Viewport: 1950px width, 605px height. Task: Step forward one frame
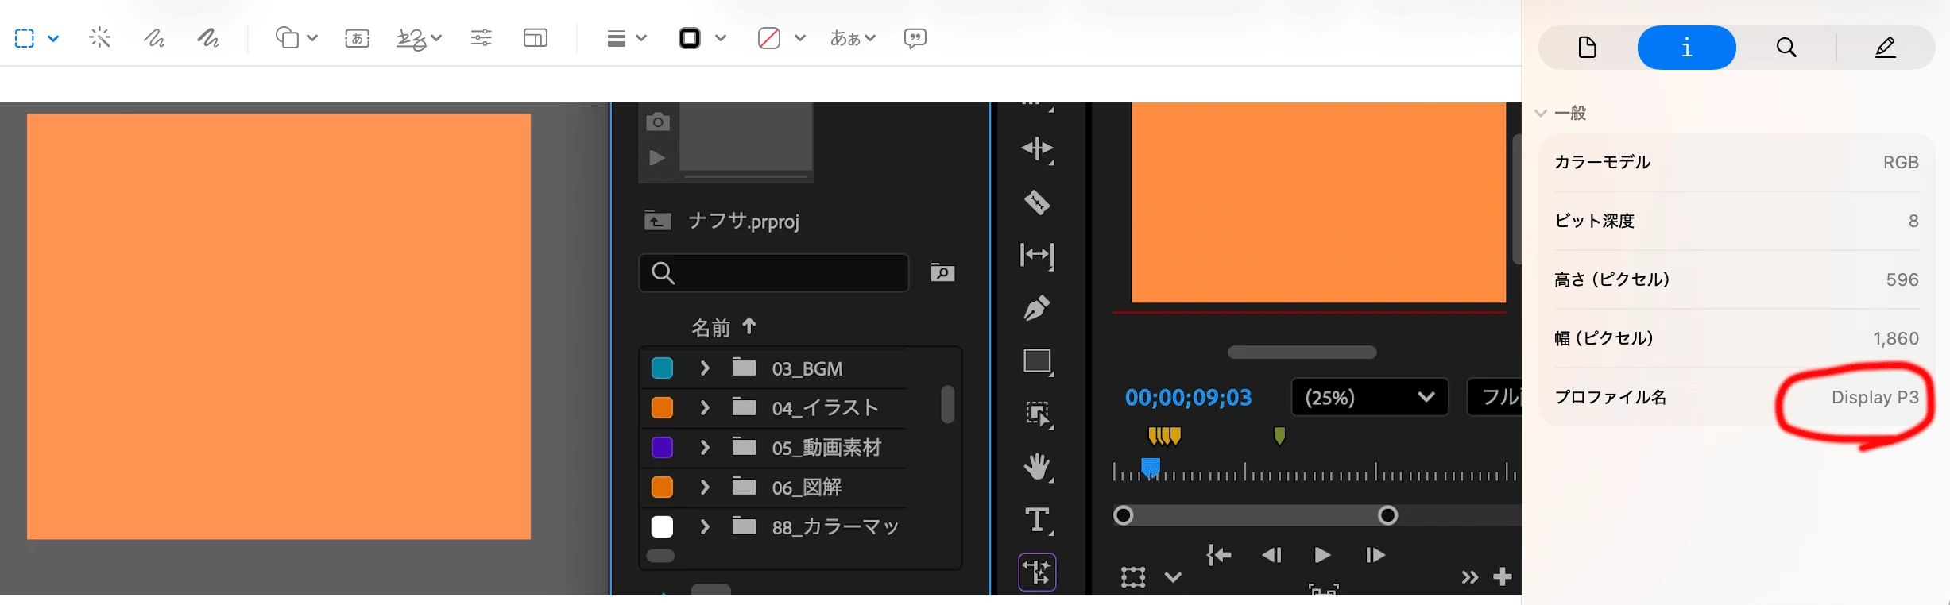coord(1375,555)
